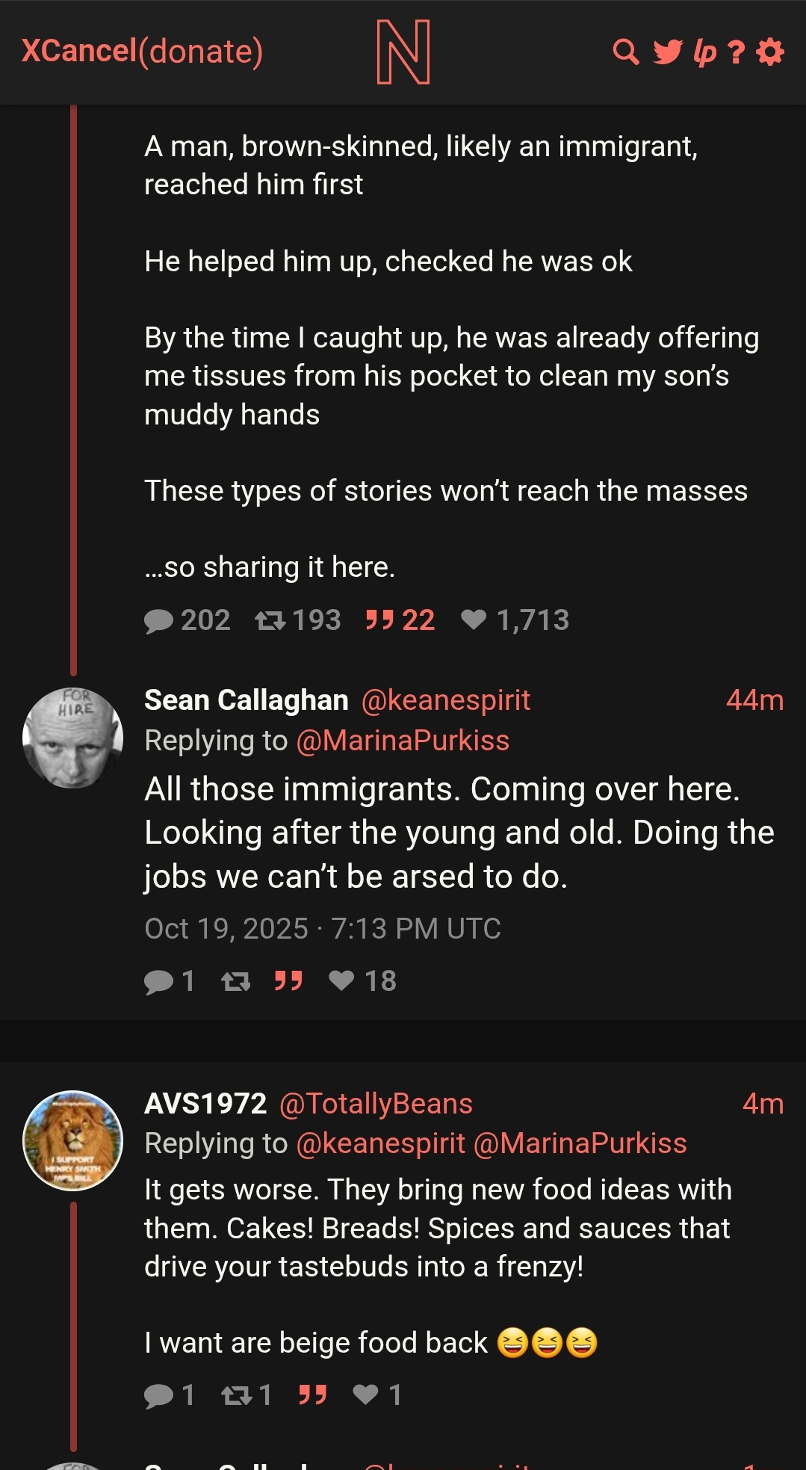806x1470 pixels.
Task: Open the search icon in header
Action: pyautogui.click(x=626, y=52)
